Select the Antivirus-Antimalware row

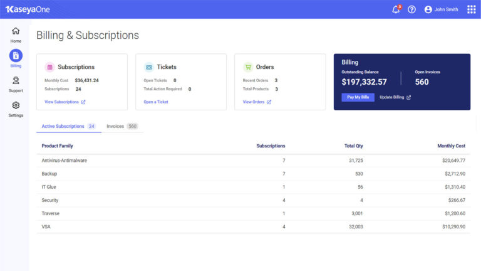coord(254,161)
